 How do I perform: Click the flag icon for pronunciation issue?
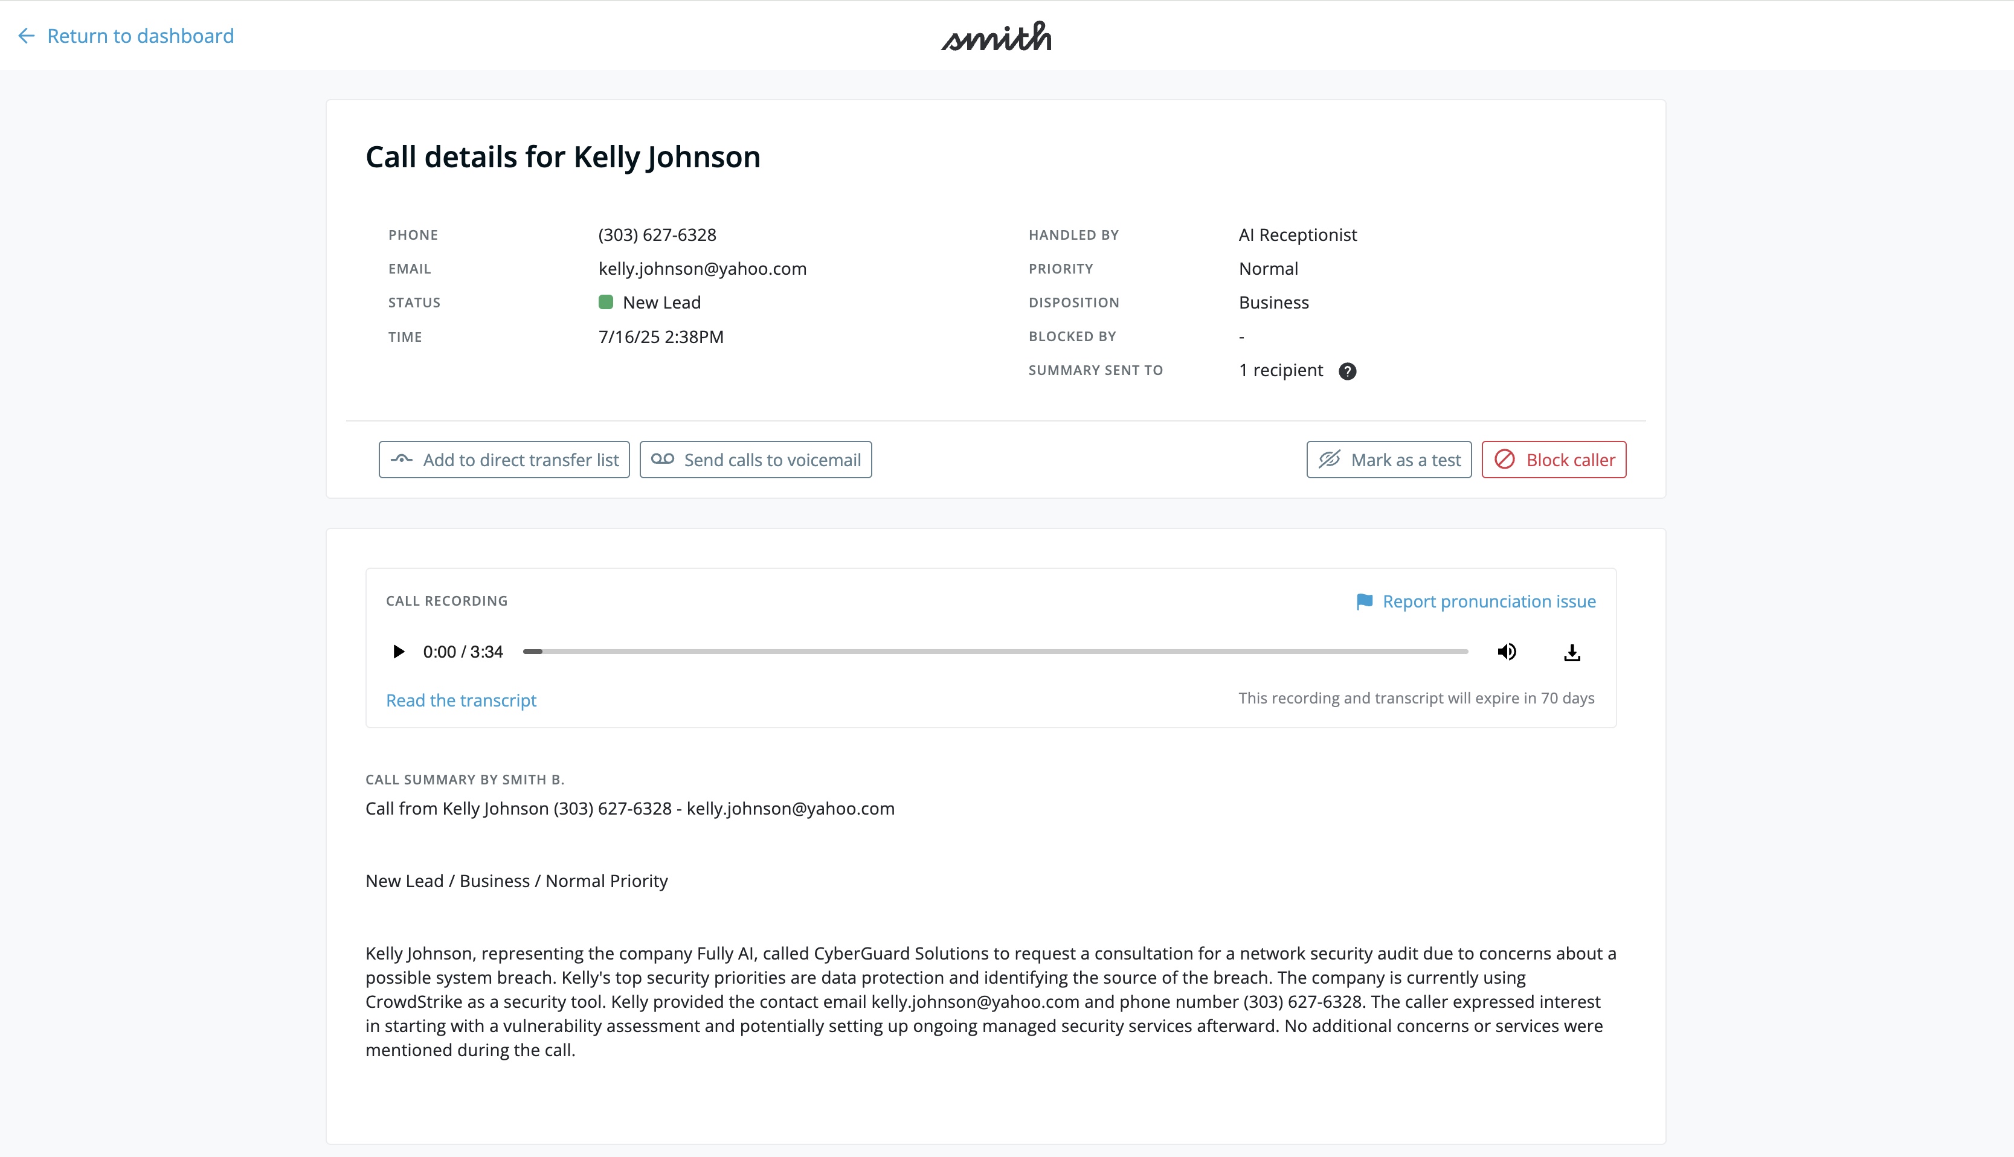(x=1364, y=601)
